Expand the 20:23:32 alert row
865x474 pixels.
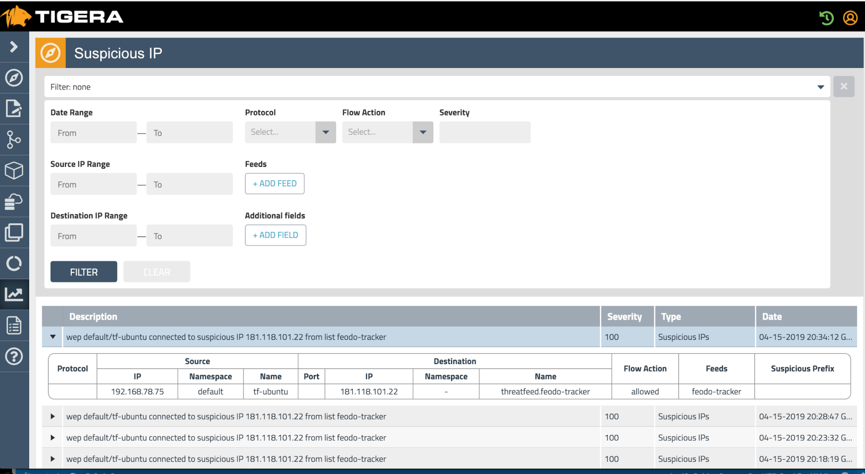(x=53, y=437)
